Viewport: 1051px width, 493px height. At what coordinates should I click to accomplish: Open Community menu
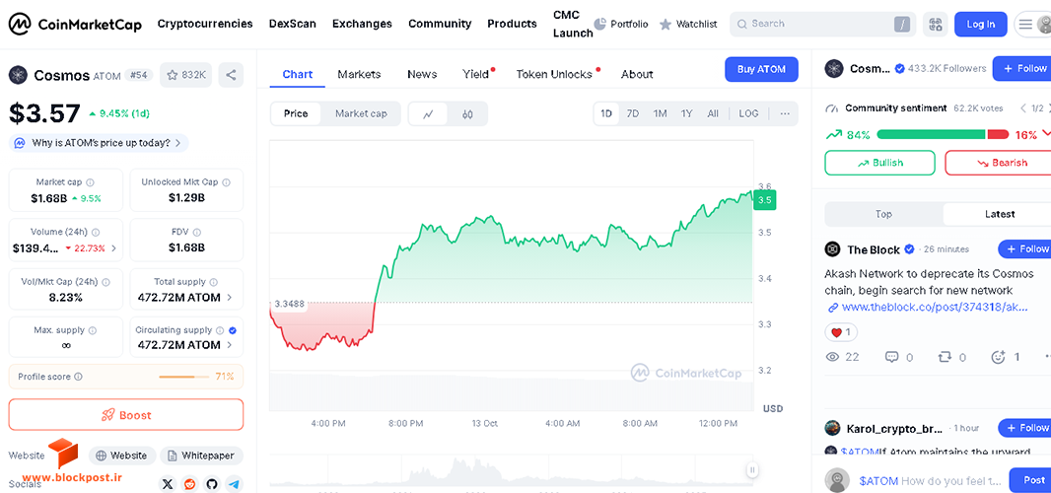point(440,24)
